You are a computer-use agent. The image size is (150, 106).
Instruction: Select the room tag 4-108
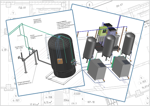click(x=49, y=97)
